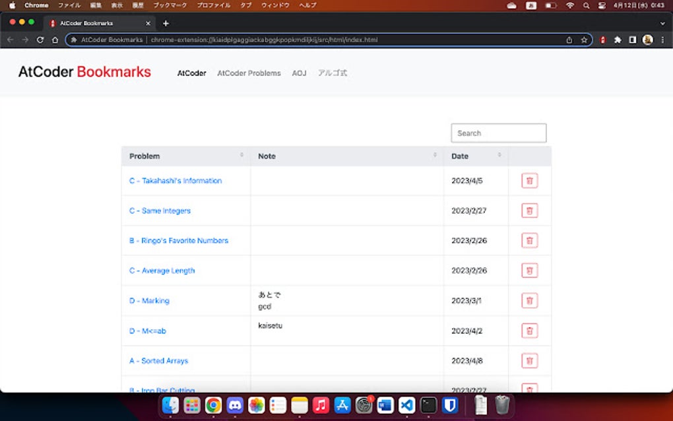This screenshot has height=421, width=673.
Task: Click the red AtCoder Bookmarks extension icon
Action: [x=602, y=40]
